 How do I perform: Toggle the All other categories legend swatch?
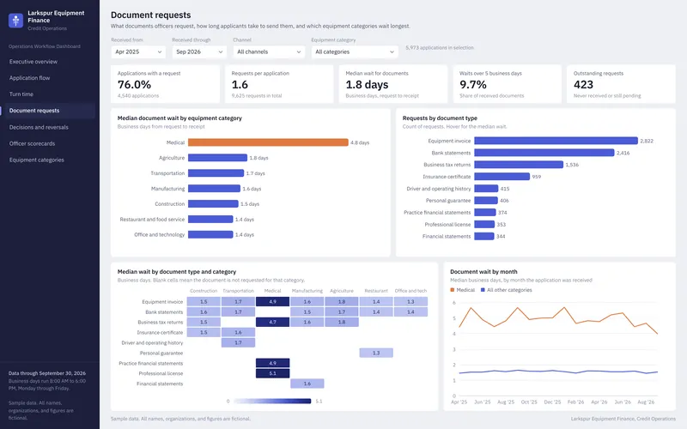[x=483, y=290]
